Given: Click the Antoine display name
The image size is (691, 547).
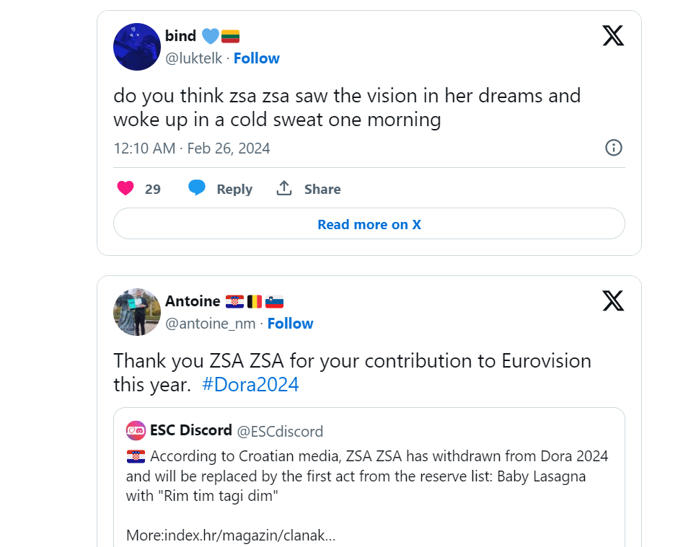Looking at the screenshot, I should [x=192, y=301].
